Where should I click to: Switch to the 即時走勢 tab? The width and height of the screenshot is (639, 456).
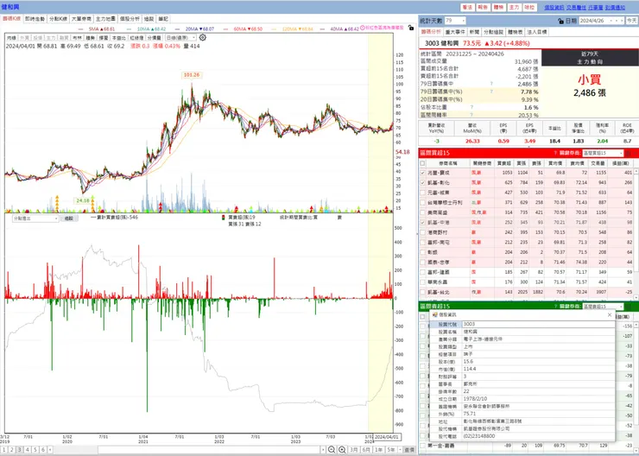[35, 19]
